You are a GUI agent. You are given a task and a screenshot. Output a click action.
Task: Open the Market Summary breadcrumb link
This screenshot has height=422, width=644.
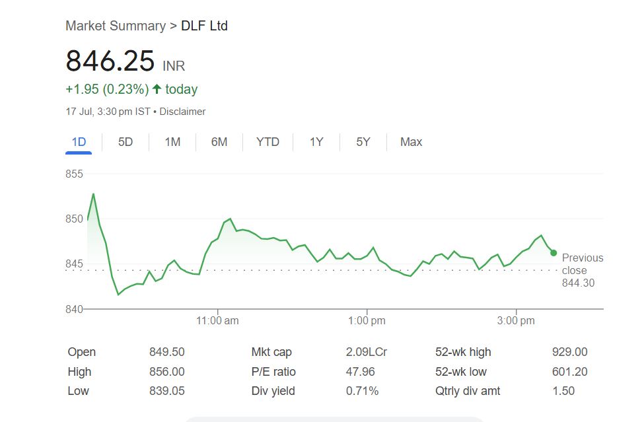pyautogui.click(x=115, y=26)
